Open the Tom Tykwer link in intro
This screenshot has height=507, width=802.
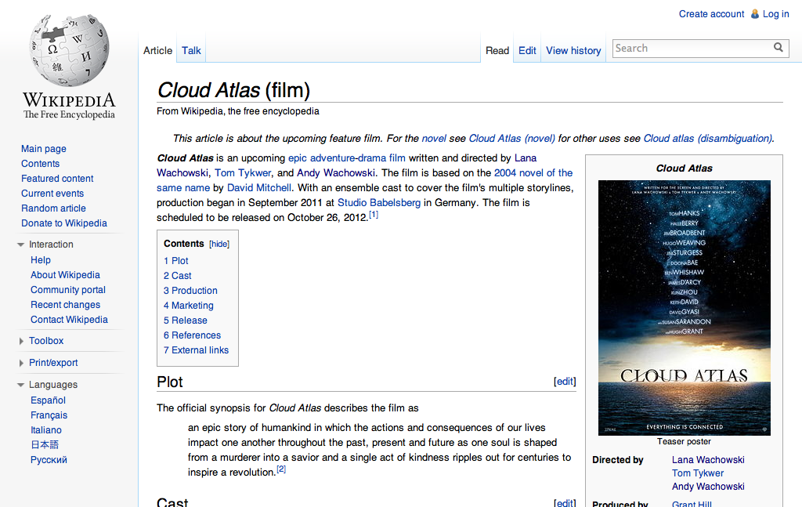point(243,173)
